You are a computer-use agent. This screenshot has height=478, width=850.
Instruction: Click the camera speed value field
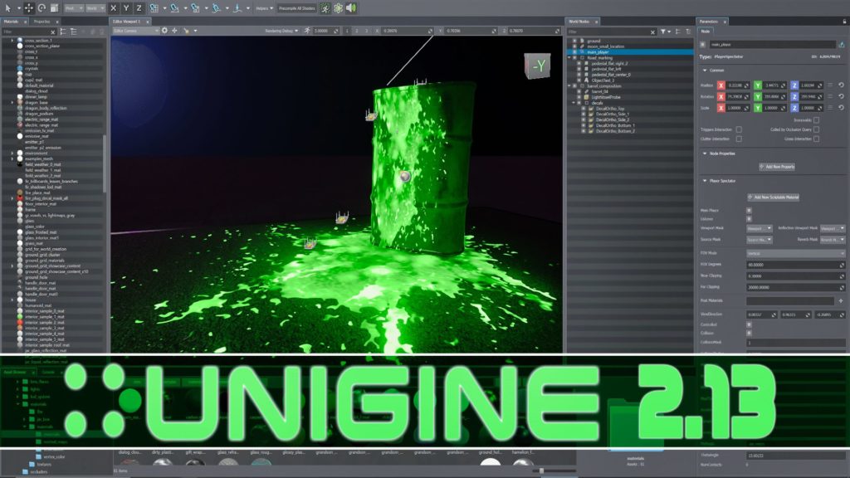tap(325, 31)
